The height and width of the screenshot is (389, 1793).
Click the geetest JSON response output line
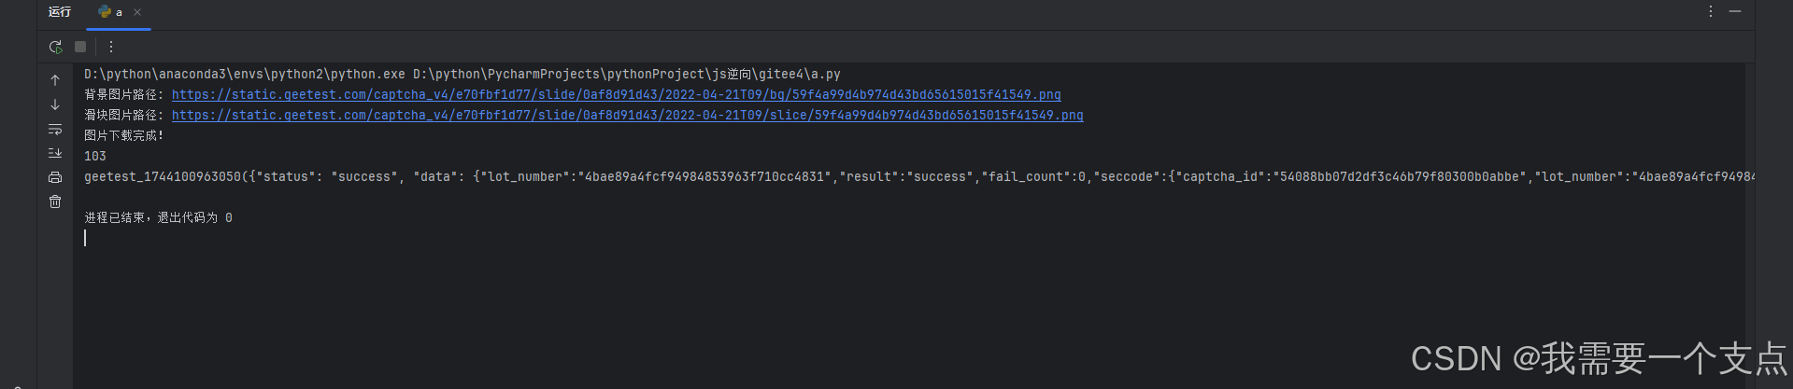(919, 176)
